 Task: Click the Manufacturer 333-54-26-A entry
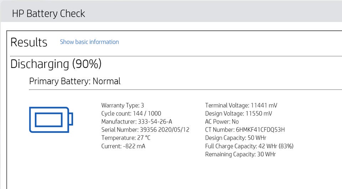137,122
